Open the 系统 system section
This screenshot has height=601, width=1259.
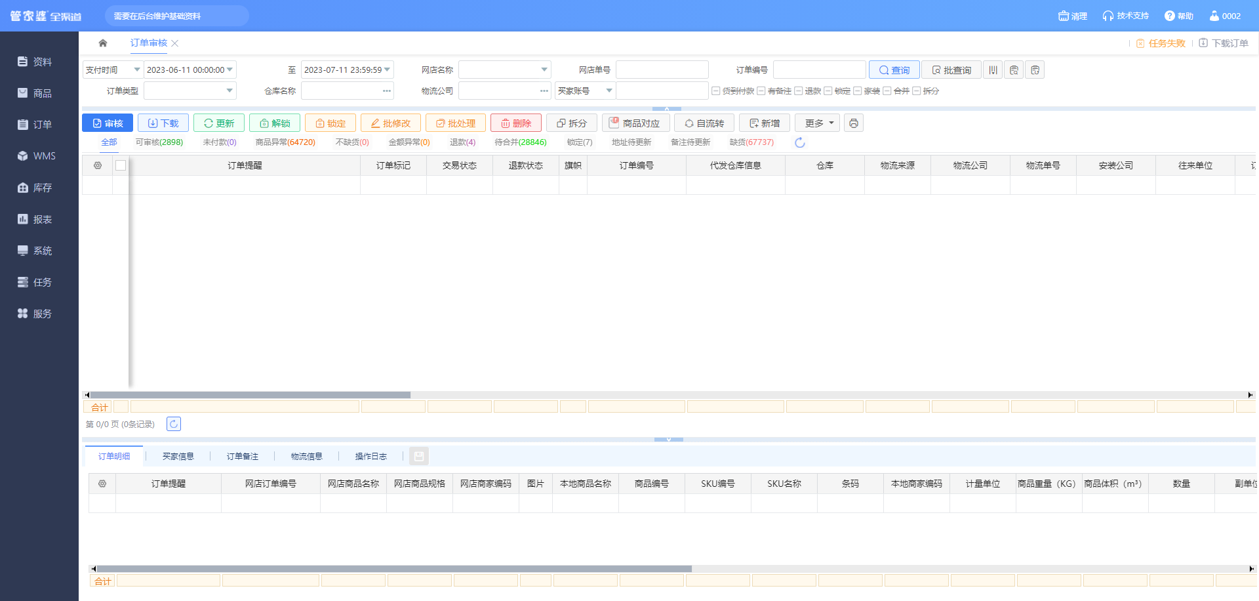coord(35,251)
